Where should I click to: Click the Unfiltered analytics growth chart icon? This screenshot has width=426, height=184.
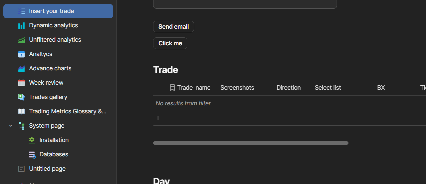click(21, 40)
